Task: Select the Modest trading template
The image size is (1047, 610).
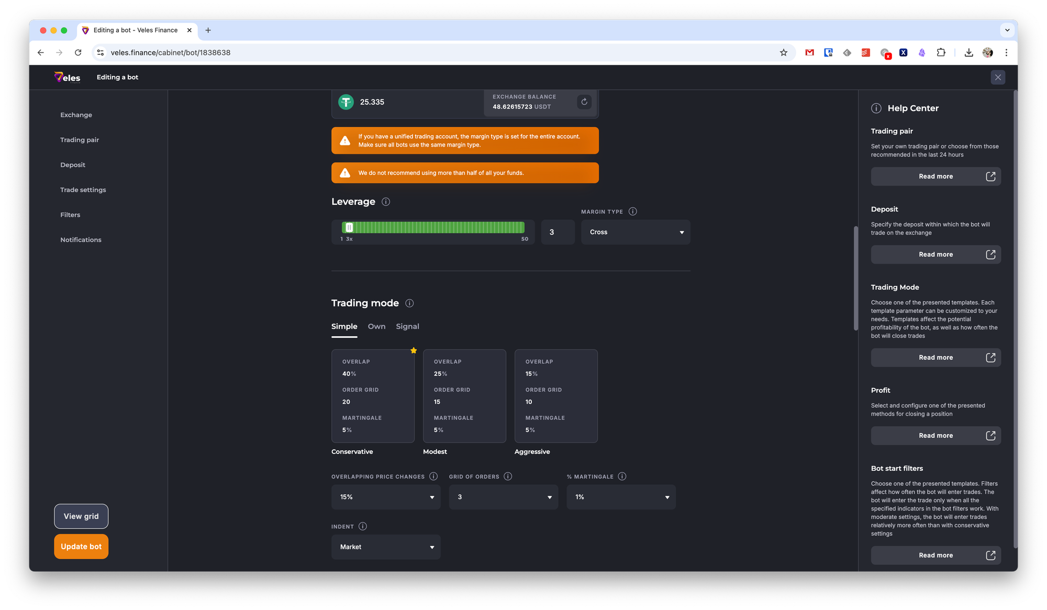Action: [464, 396]
